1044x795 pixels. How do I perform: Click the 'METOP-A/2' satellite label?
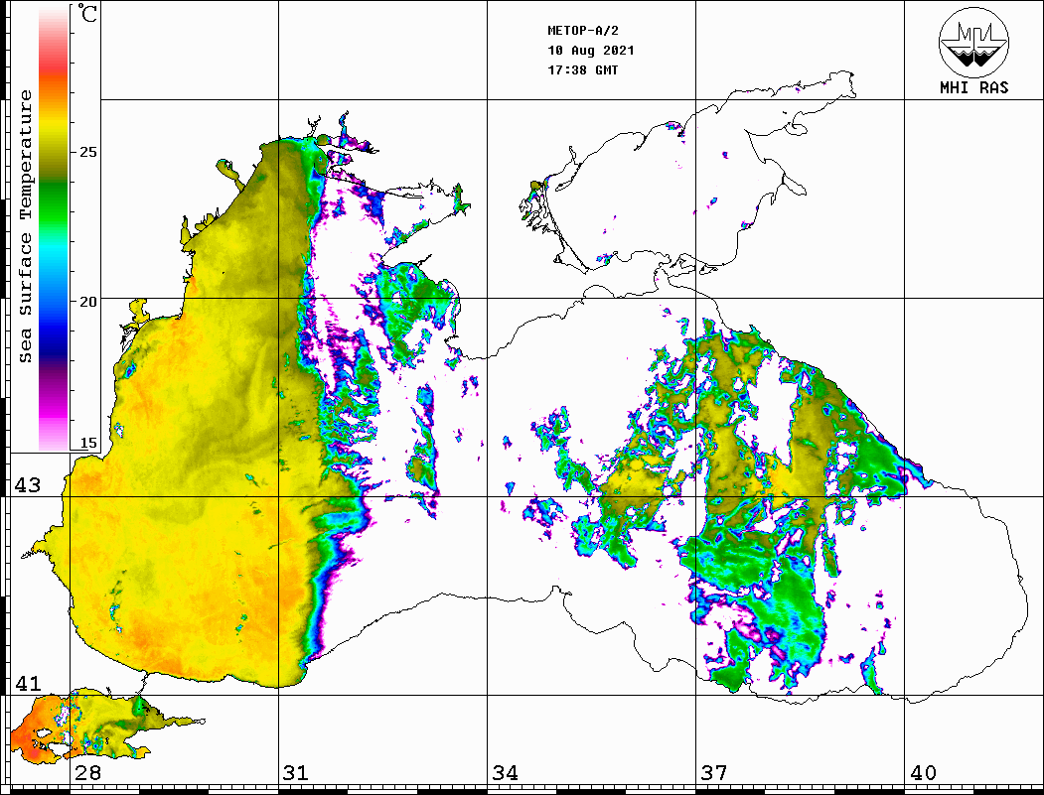tap(583, 31)
